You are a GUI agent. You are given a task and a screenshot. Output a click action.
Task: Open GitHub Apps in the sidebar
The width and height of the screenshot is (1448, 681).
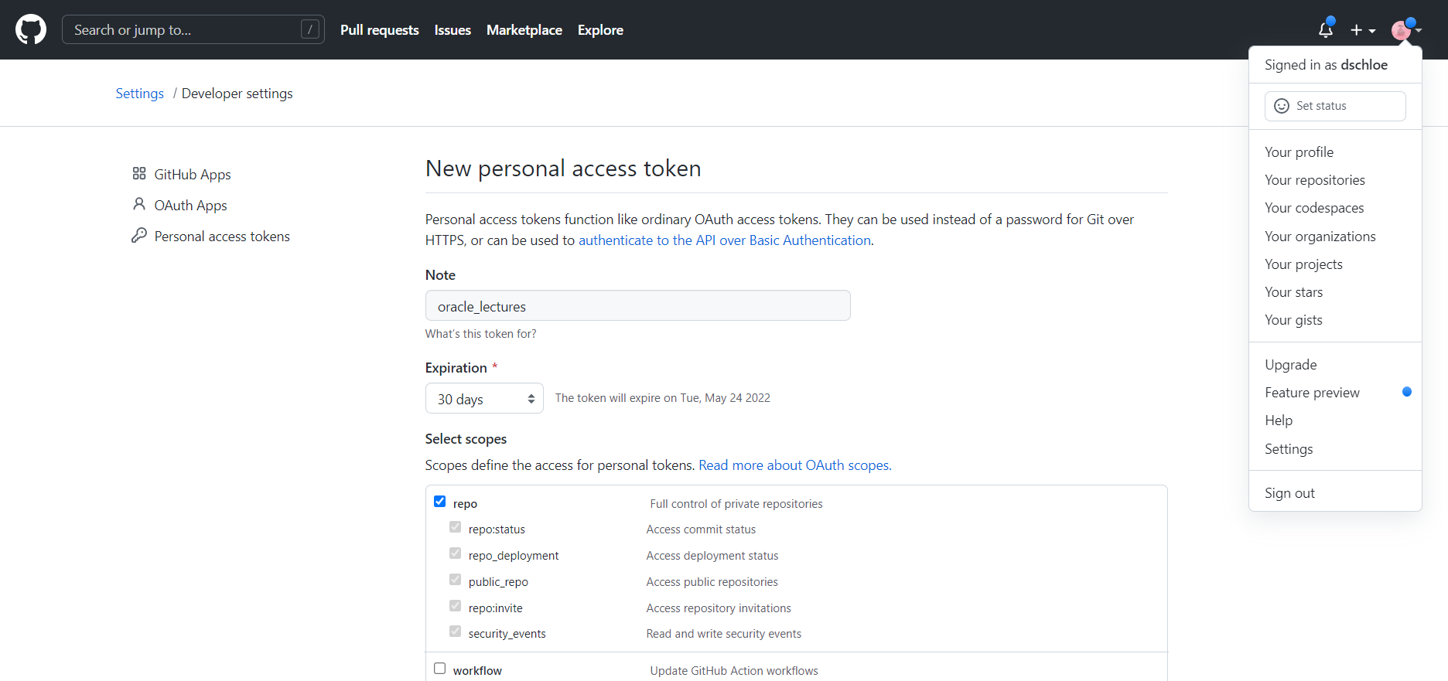[x=193, y=175]
